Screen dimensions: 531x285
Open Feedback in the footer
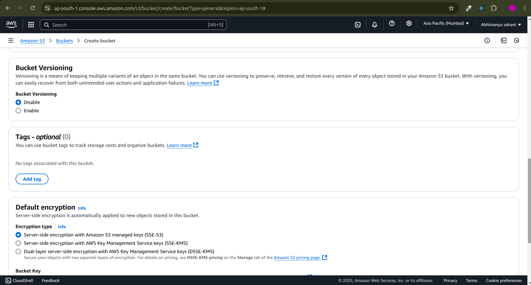(x=51, y=281)
